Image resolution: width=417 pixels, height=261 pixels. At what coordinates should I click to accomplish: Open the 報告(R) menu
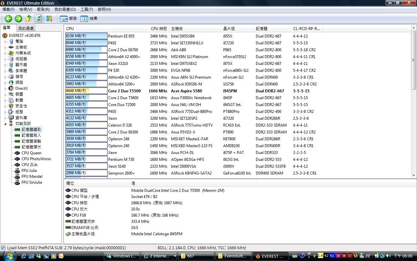click(43, 9)
